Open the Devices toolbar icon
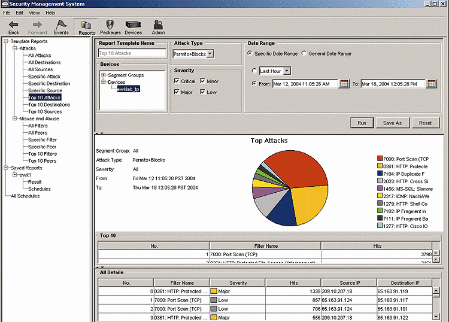The height and width of the screenshot is (322, 449). [x=133, y=26]
